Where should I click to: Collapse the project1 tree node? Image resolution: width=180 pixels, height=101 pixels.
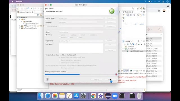17,17
